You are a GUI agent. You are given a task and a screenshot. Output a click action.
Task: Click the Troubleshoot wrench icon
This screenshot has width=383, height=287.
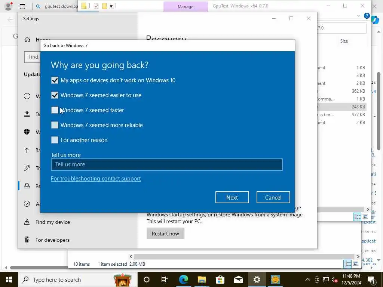tap(27, 168)
